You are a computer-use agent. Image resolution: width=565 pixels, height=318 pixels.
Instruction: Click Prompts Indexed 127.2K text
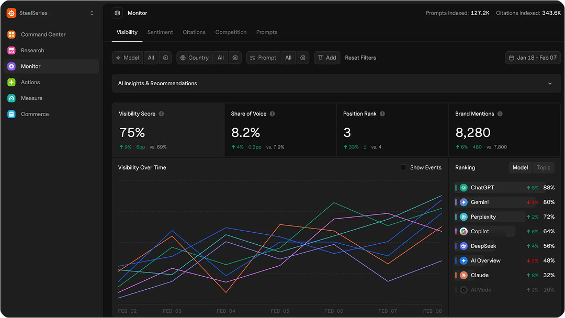(x=458, y=13)
